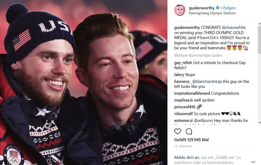Click the 14. Februar post date
Viewport: 261px width, 165px height.
(183, 146)
